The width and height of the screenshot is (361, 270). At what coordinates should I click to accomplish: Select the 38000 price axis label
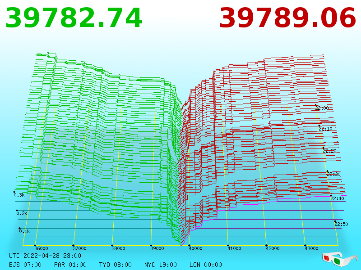click(118, 248)
